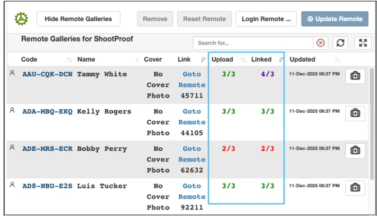377x216 pixels.
Task: Click Cover column header
Action: (153, 59)
